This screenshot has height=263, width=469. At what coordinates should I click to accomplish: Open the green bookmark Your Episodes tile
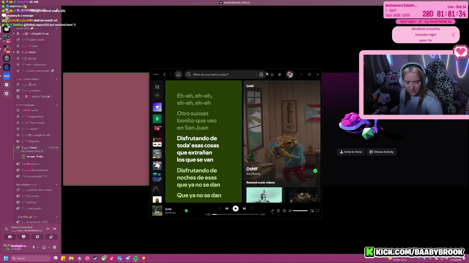click(157, 119)
